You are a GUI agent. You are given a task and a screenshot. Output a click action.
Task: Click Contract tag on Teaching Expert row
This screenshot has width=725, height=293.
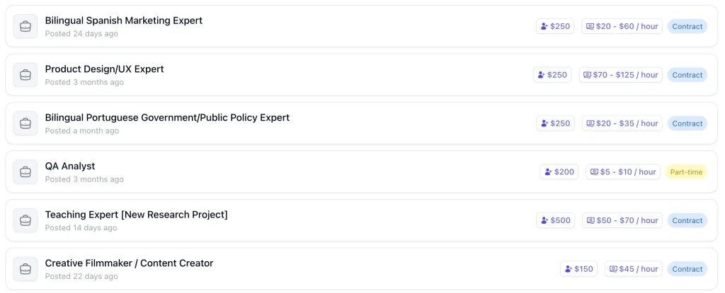point(687,220)
